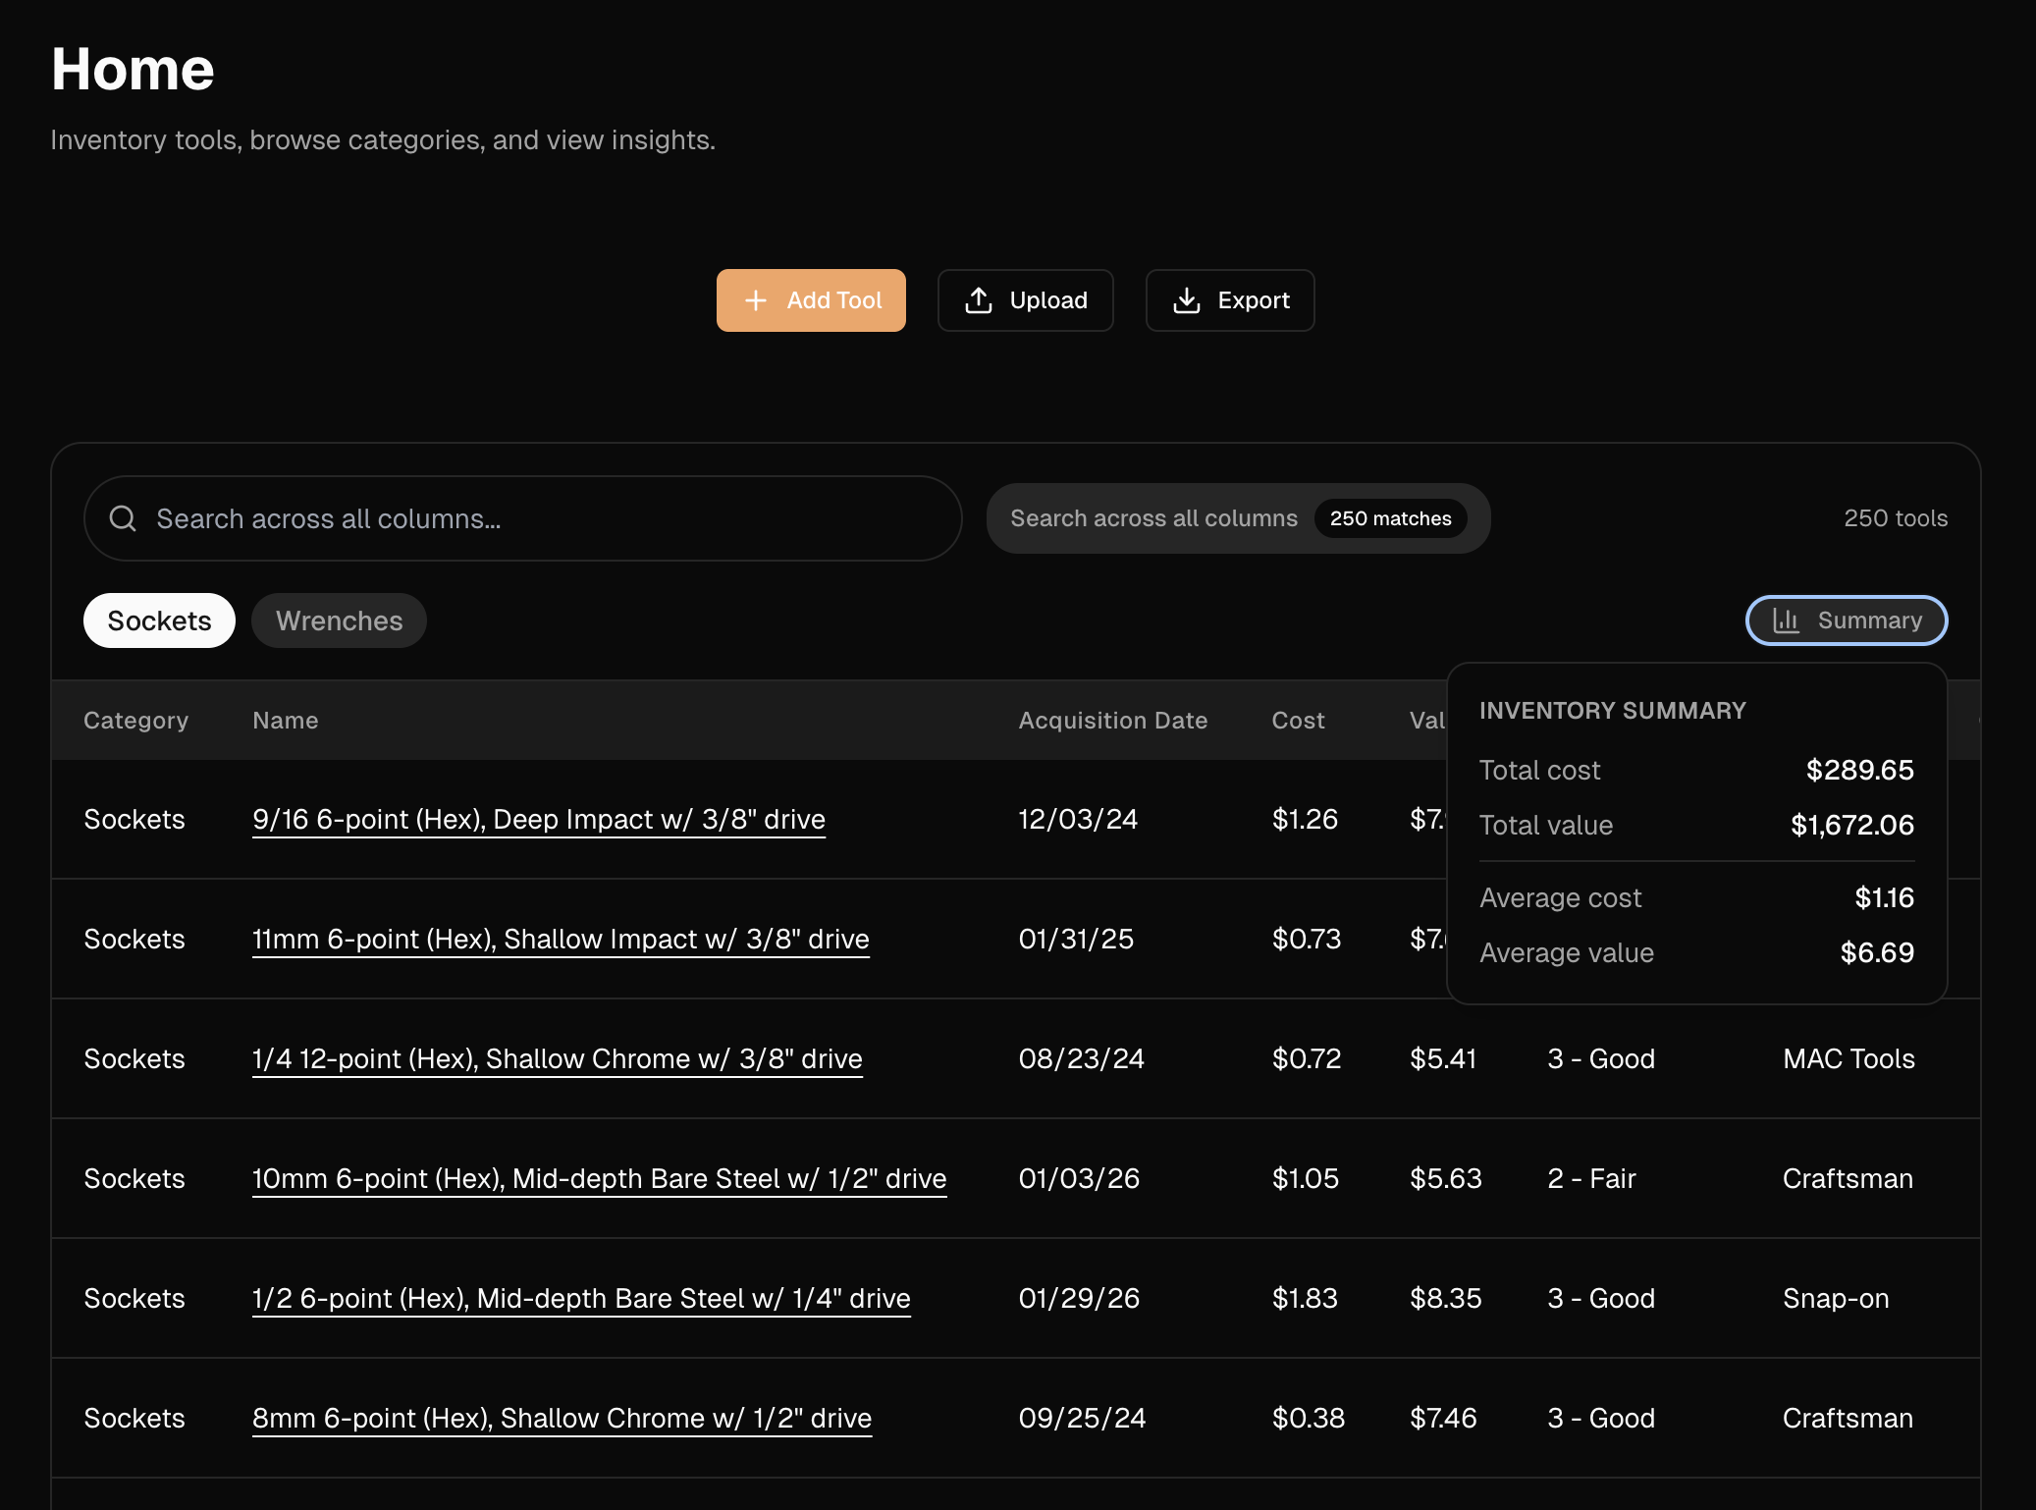Image resolution: width=2036 pixels, height=1510 pixels.
Task: Sort by the Cost column header
Action: pos(1298,720)
